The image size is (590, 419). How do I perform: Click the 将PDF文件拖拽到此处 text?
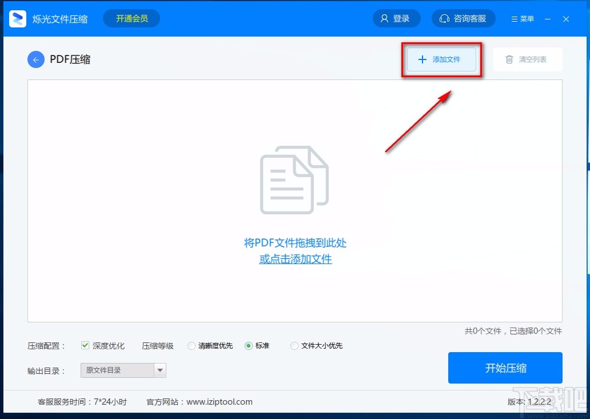tap(296, 242)
